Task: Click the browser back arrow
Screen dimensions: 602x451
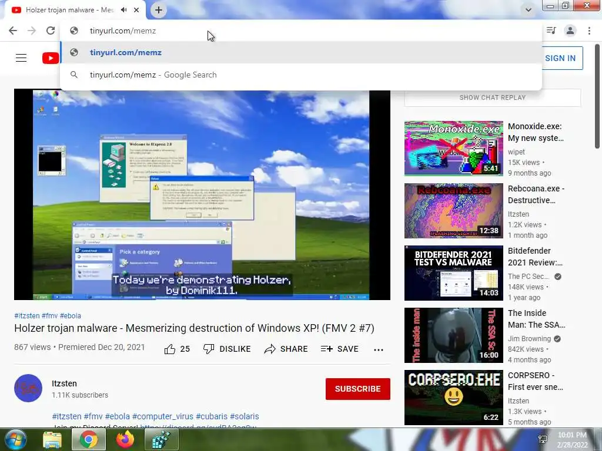Action: [x=13, y=31]
